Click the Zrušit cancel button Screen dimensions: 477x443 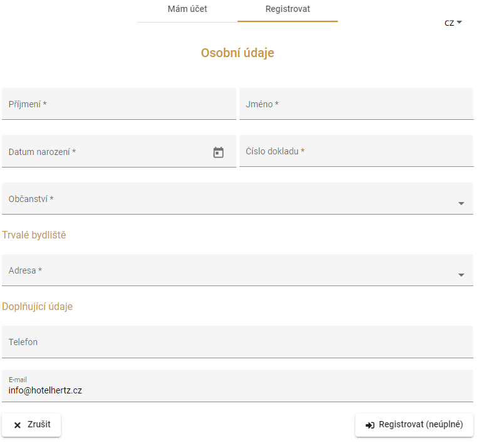coord(31,425)
